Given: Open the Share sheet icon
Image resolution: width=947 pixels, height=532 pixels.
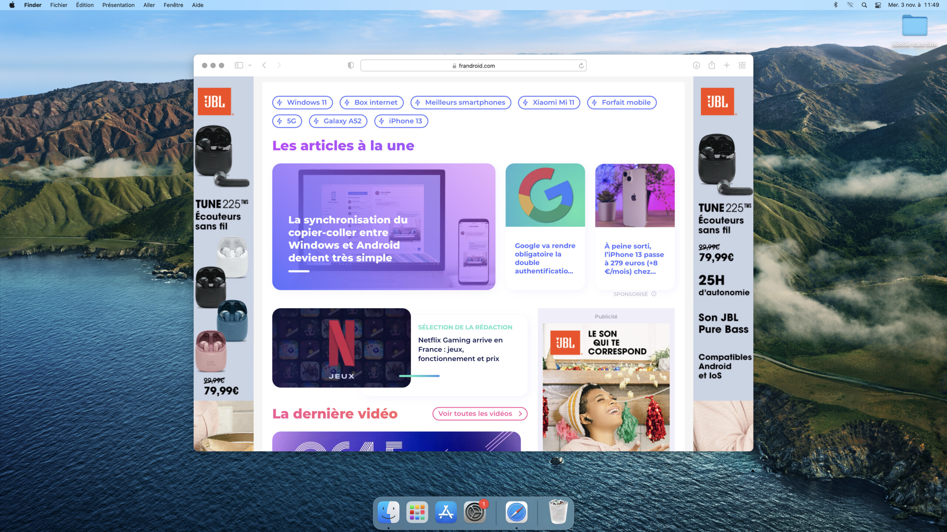Looking at the screenshot, I should click(x=712, y=65).
